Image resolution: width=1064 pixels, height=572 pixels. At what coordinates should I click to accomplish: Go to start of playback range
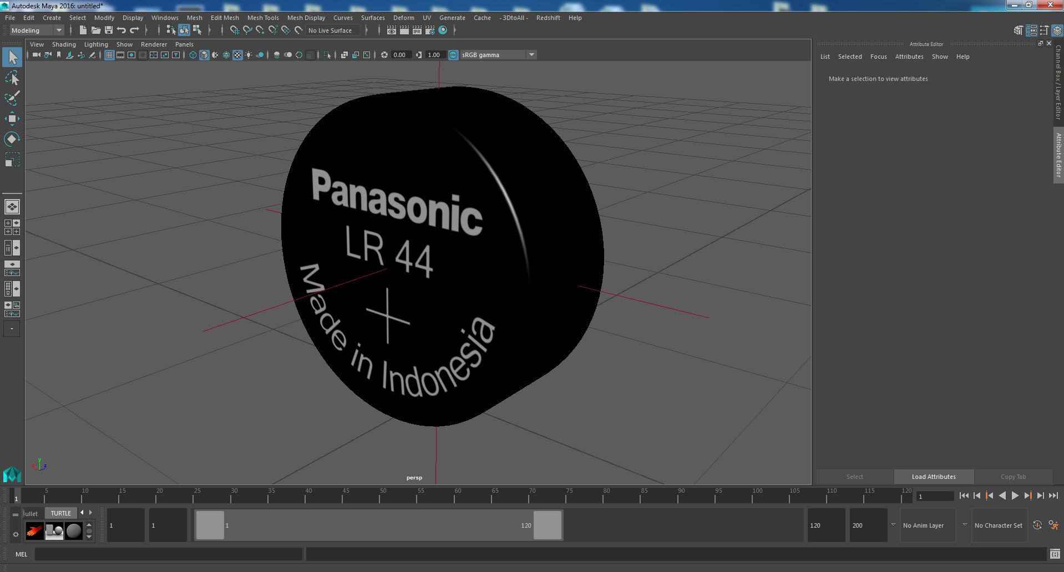click(964, 496)
